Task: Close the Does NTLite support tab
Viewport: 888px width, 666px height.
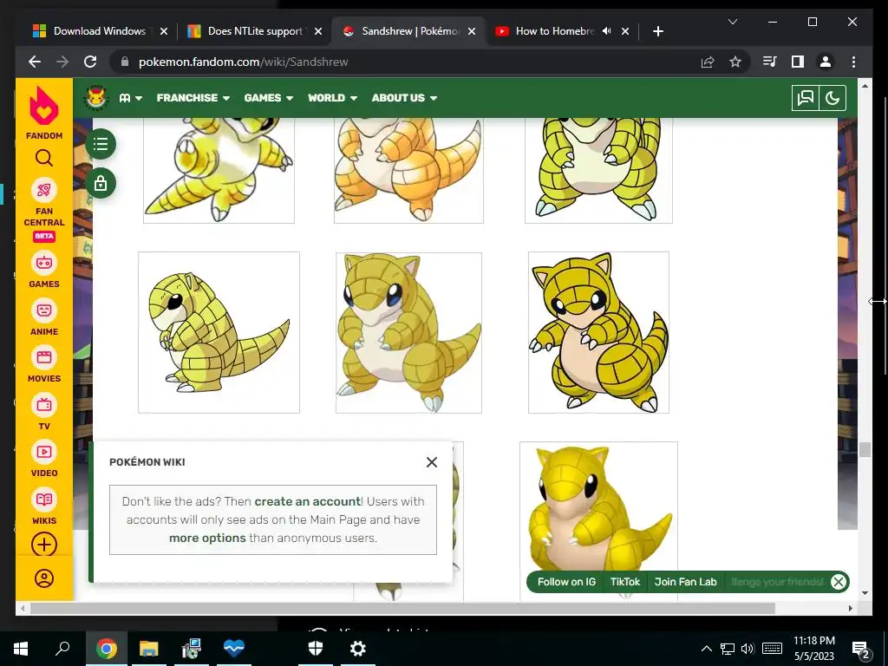Action: (x=318, y=31)
